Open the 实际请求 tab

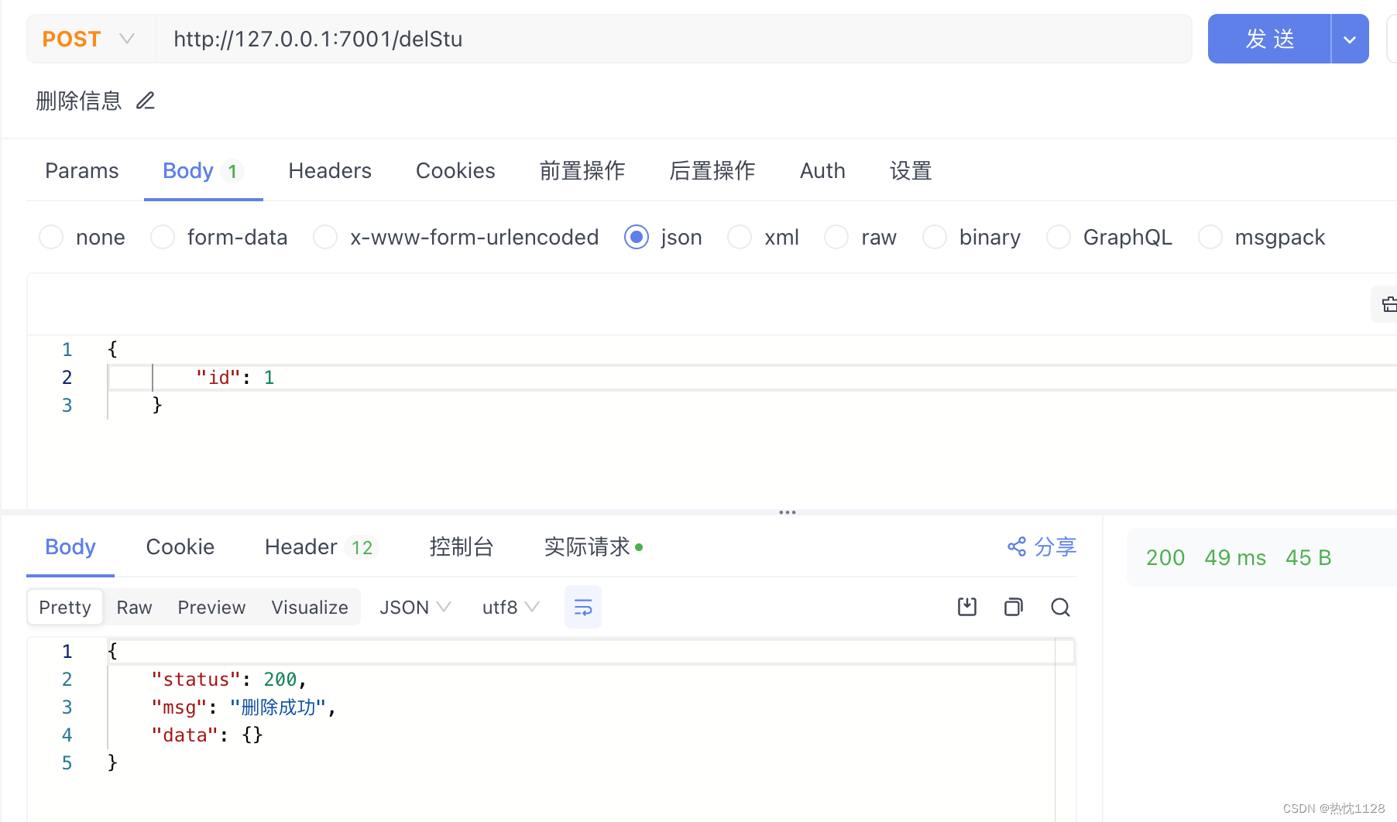point(593,546)
